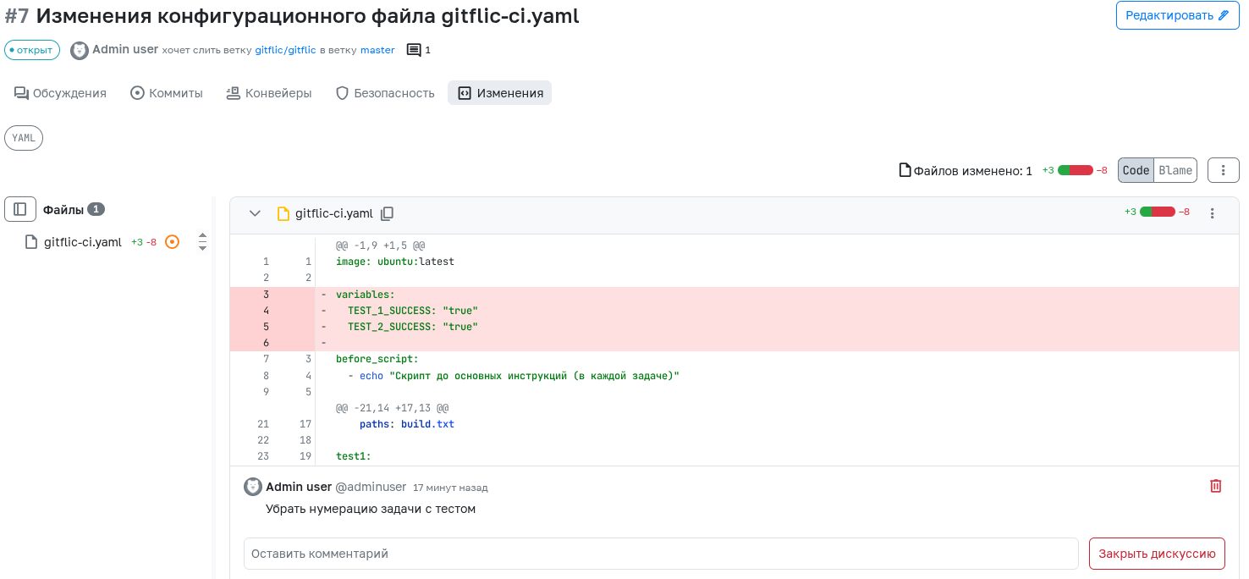
Task: Click the up arrow next to file in tree
Action: pyautogui.click(x=202, y=236)
